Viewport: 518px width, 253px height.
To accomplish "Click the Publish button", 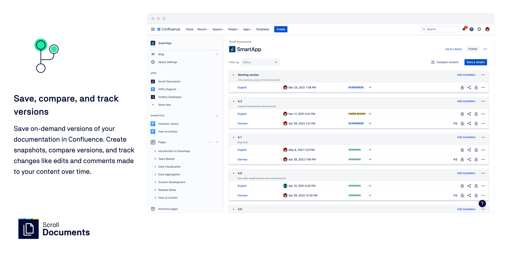I will click(x=473, y=49).
